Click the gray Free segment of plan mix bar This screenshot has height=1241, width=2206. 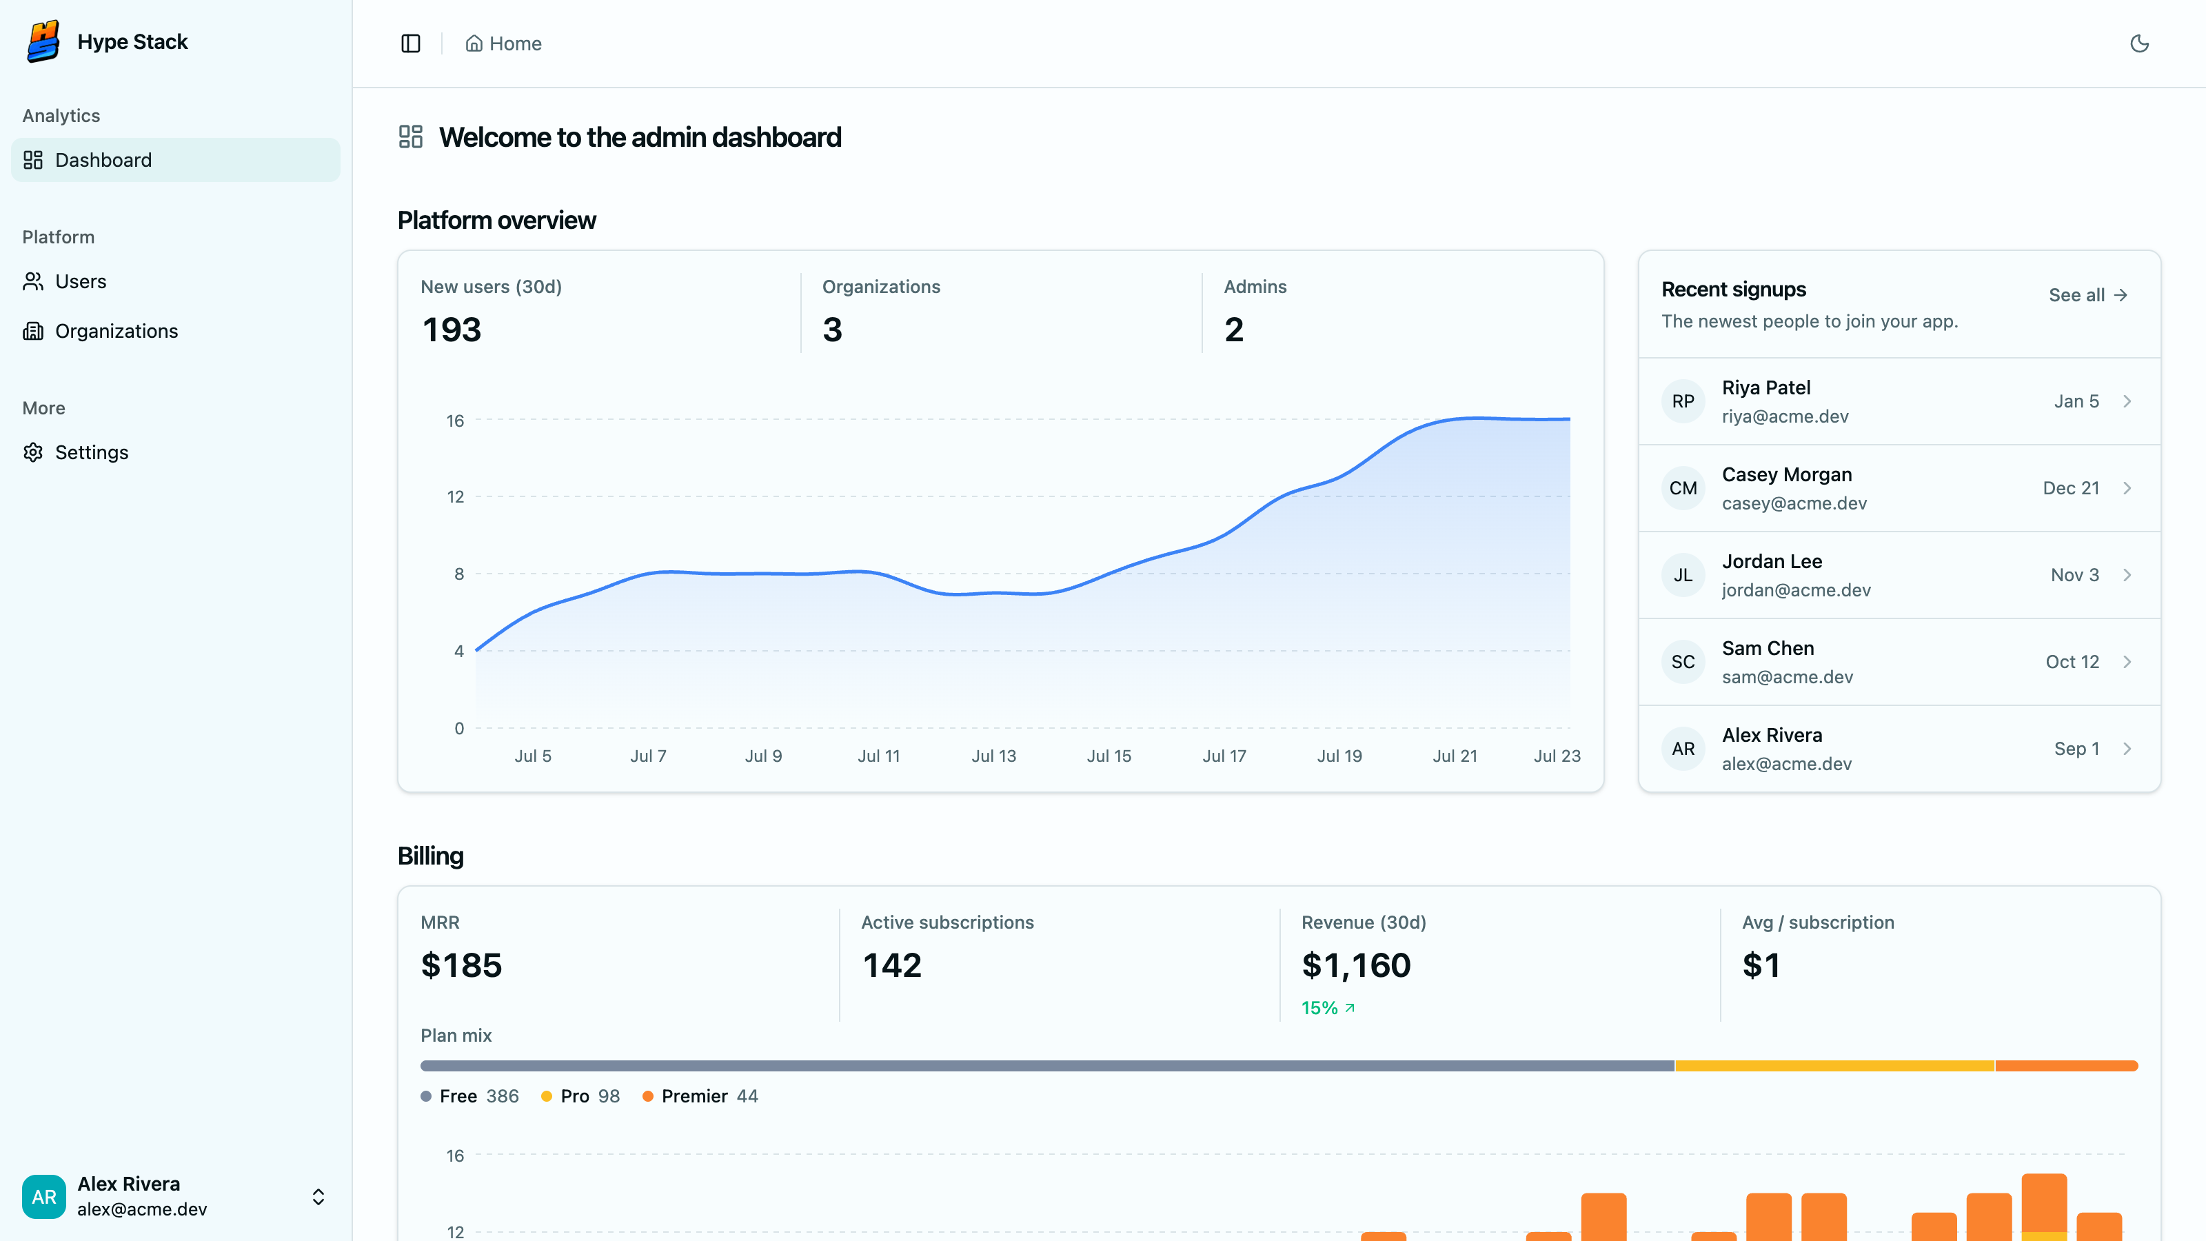point(1047,1067)
